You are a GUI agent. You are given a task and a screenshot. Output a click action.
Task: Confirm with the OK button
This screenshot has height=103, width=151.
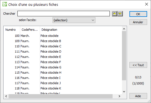[138, 14]
